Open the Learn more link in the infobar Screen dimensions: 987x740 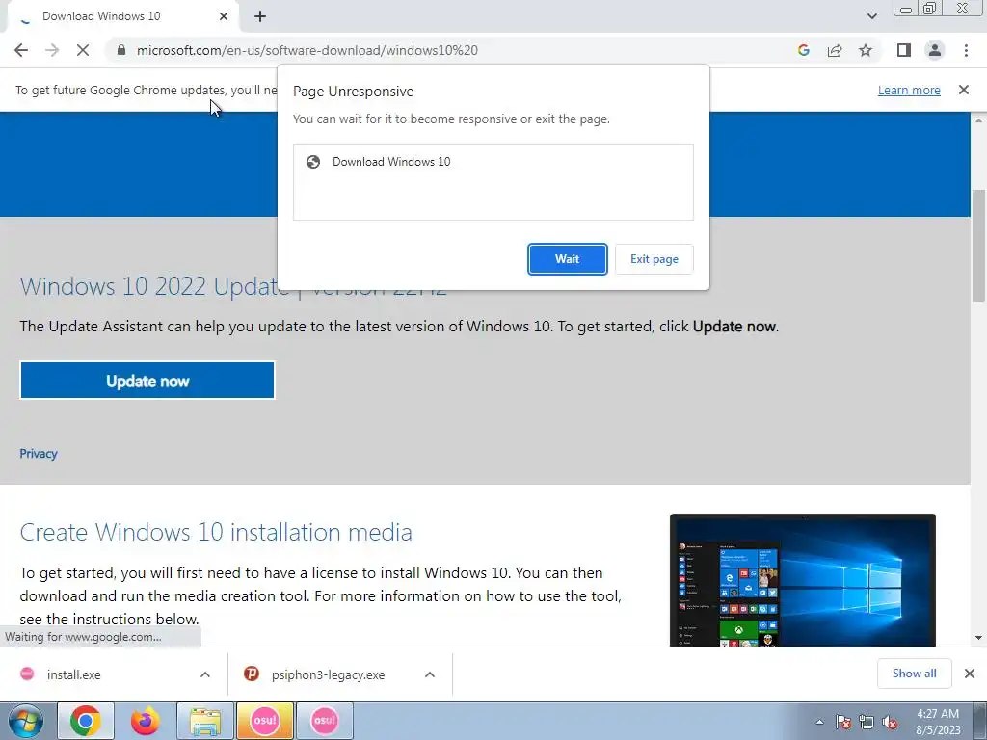[909, 90]
